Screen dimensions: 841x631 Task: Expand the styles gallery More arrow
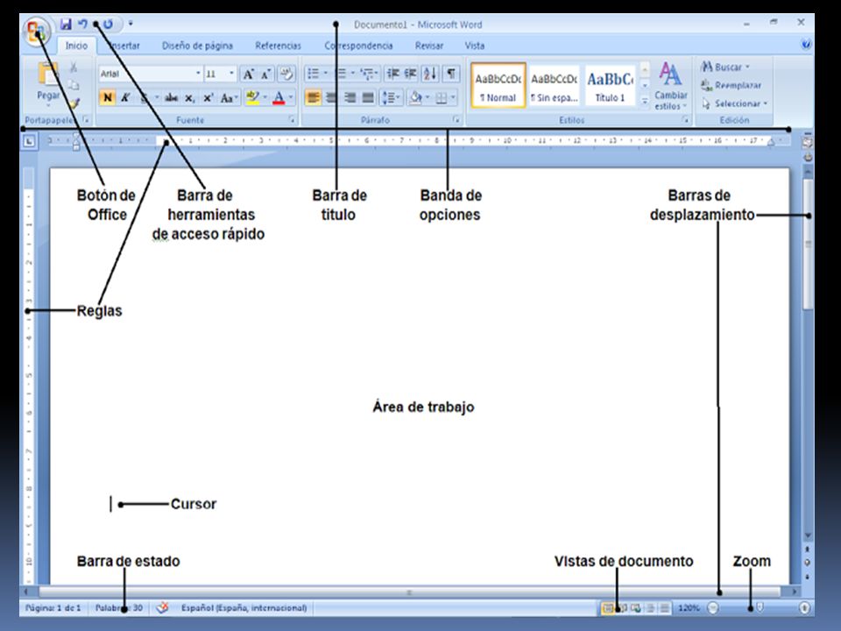click(x=645, y=102)
